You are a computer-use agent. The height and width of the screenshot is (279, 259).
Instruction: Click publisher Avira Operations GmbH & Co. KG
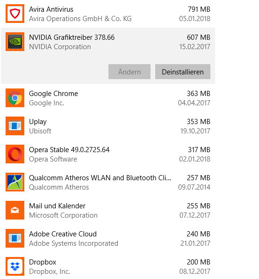(x=80, y=19)
